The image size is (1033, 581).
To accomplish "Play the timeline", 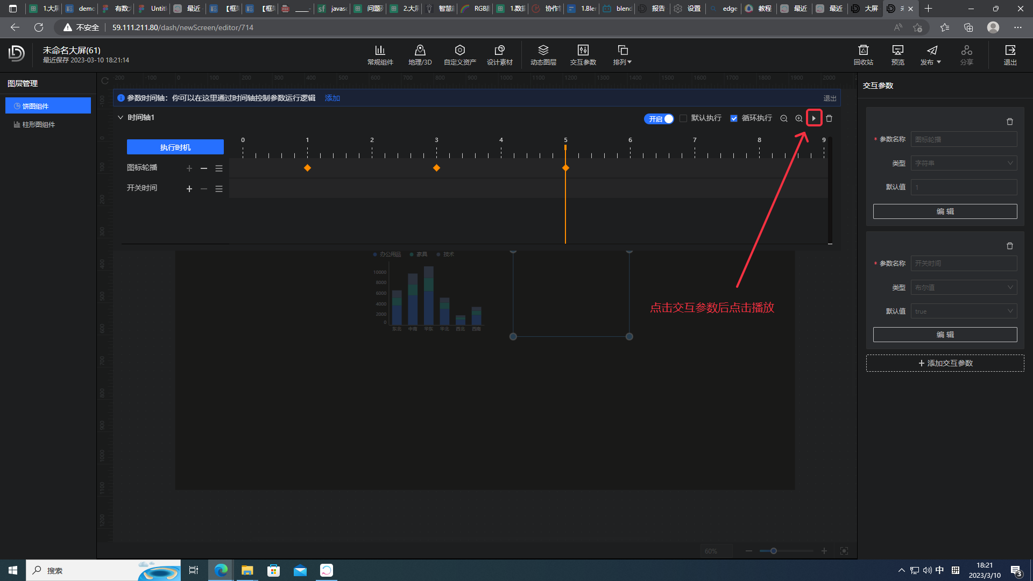I will pos(814,118).
